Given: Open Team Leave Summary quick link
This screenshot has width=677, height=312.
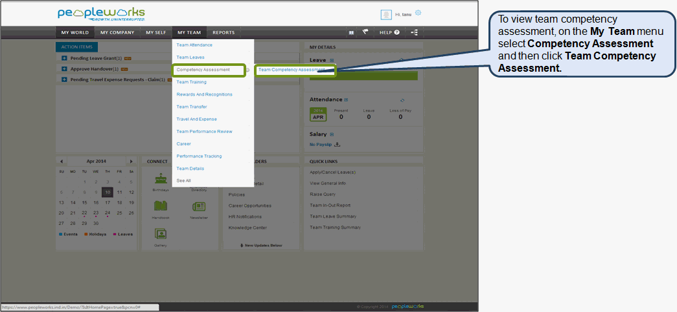Looking at the screenshot, I should click(333, 216).
